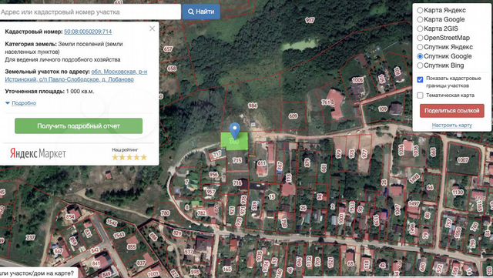Image resolution: width=493 pixels, height=278 pixels.
Task: Select the Спутник Яндекс radio option
Action: pyautogui.click(x=420, y=47)
